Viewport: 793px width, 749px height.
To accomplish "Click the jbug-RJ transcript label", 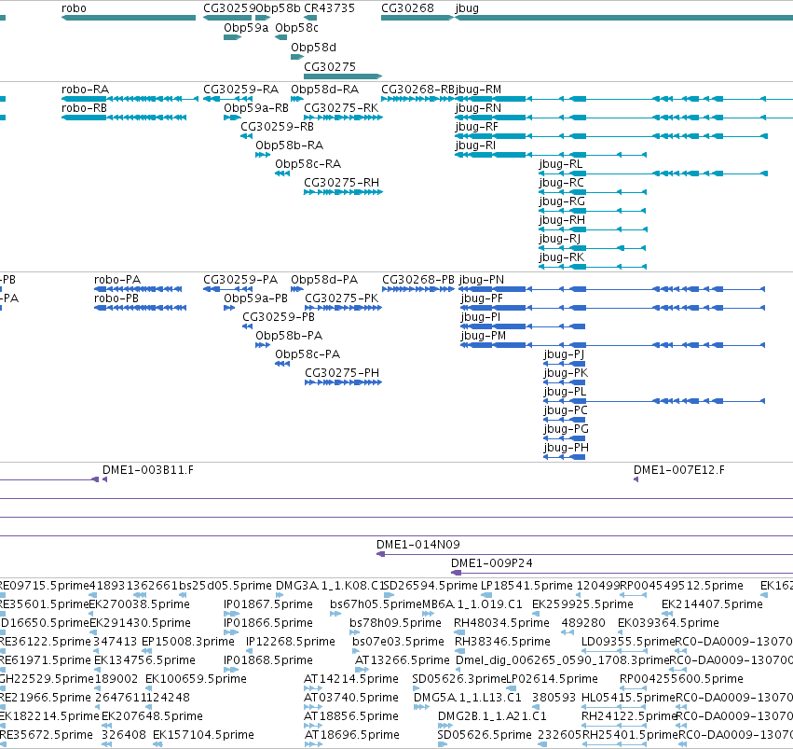I will pos(560,239).
